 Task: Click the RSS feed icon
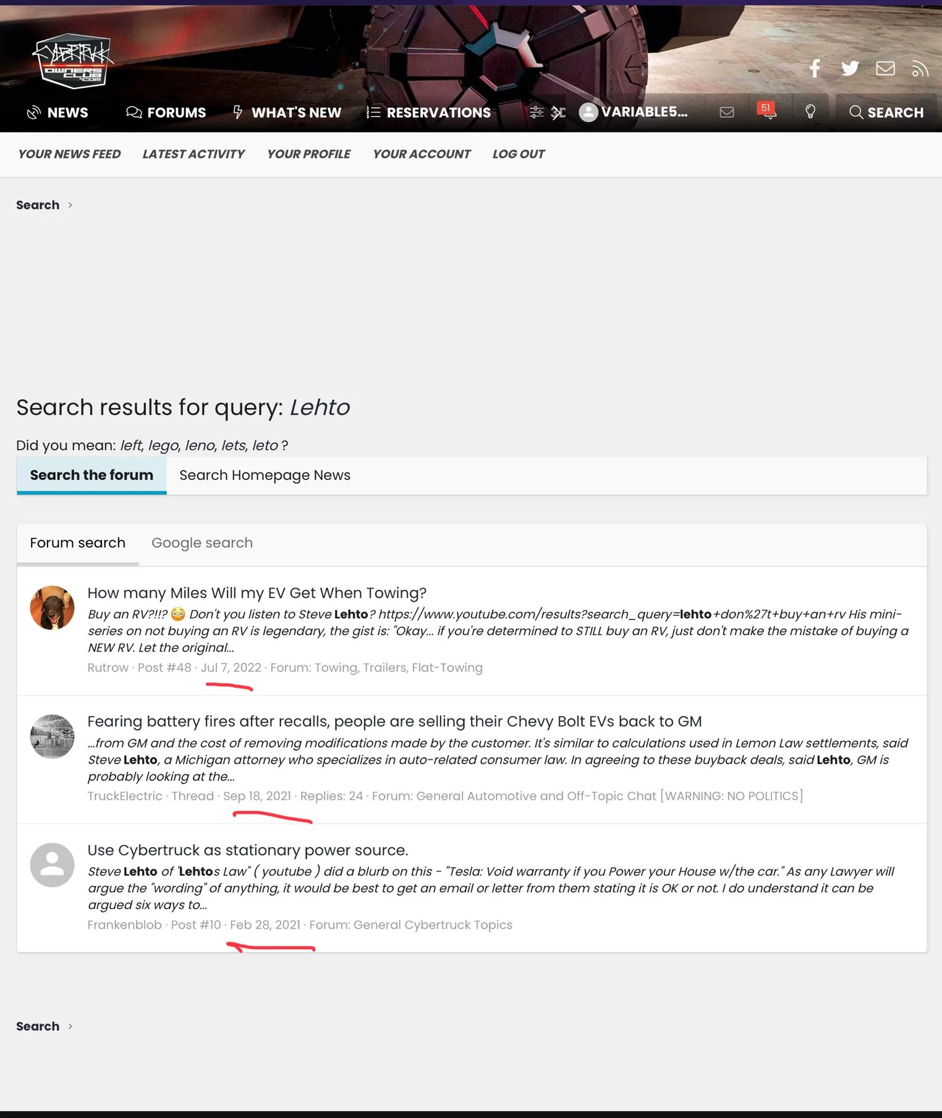click(920, 69)
